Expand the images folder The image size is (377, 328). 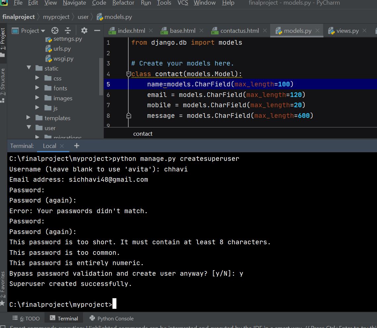37,97
